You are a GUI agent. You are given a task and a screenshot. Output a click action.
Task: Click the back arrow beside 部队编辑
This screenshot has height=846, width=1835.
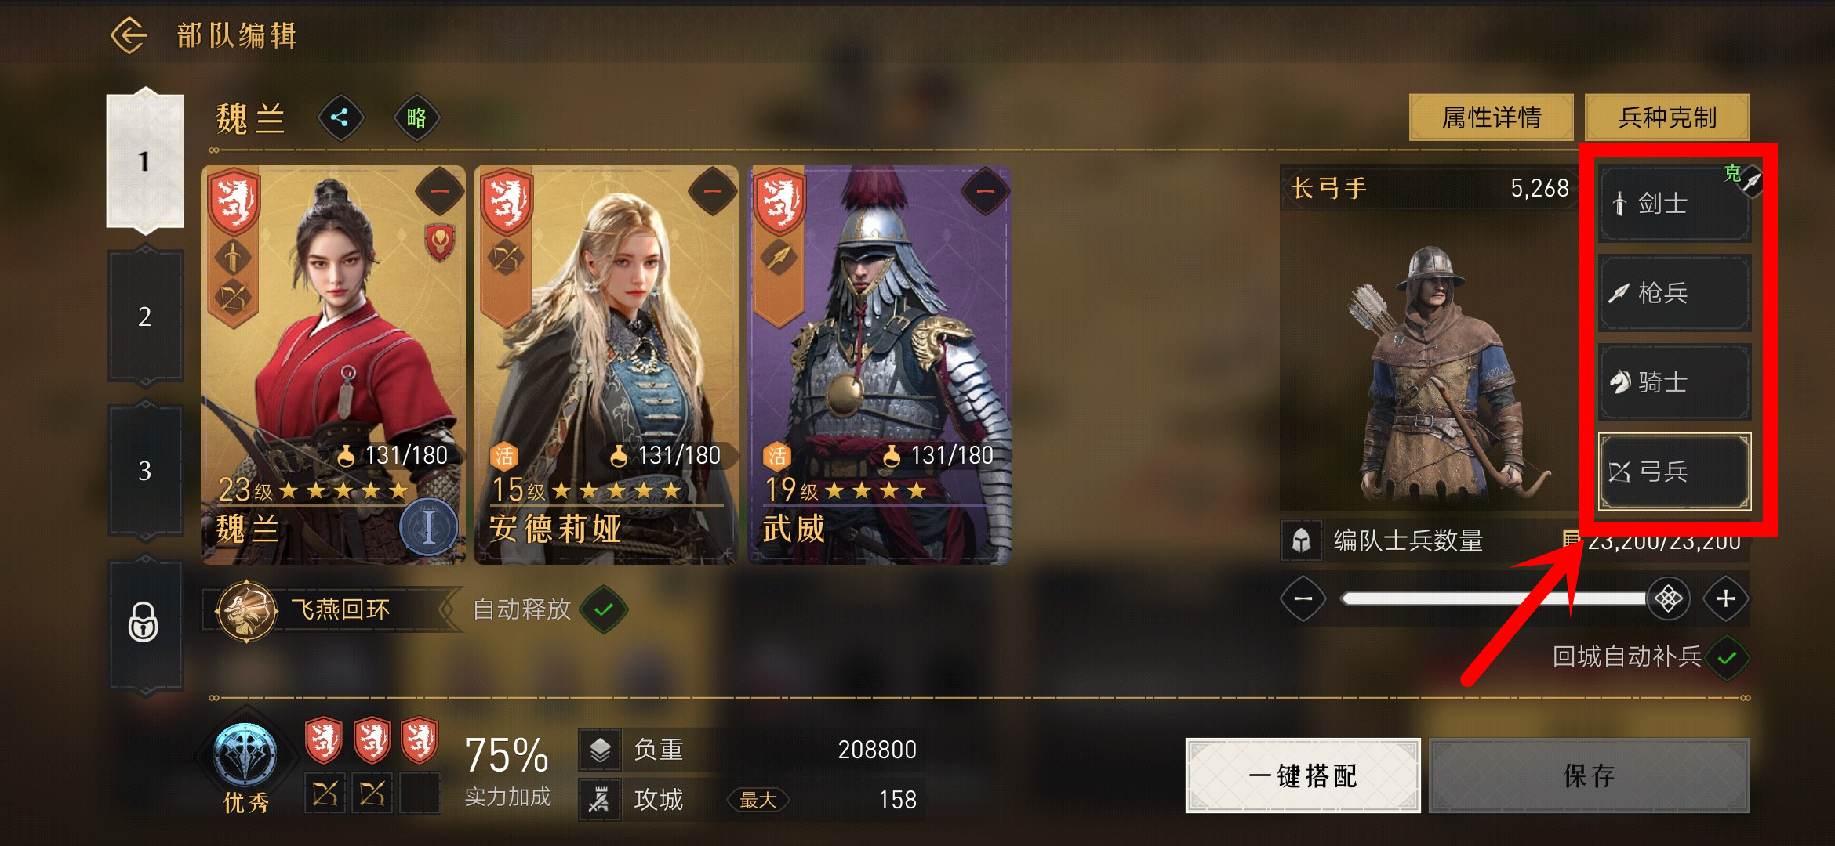(x=129, y=35)
